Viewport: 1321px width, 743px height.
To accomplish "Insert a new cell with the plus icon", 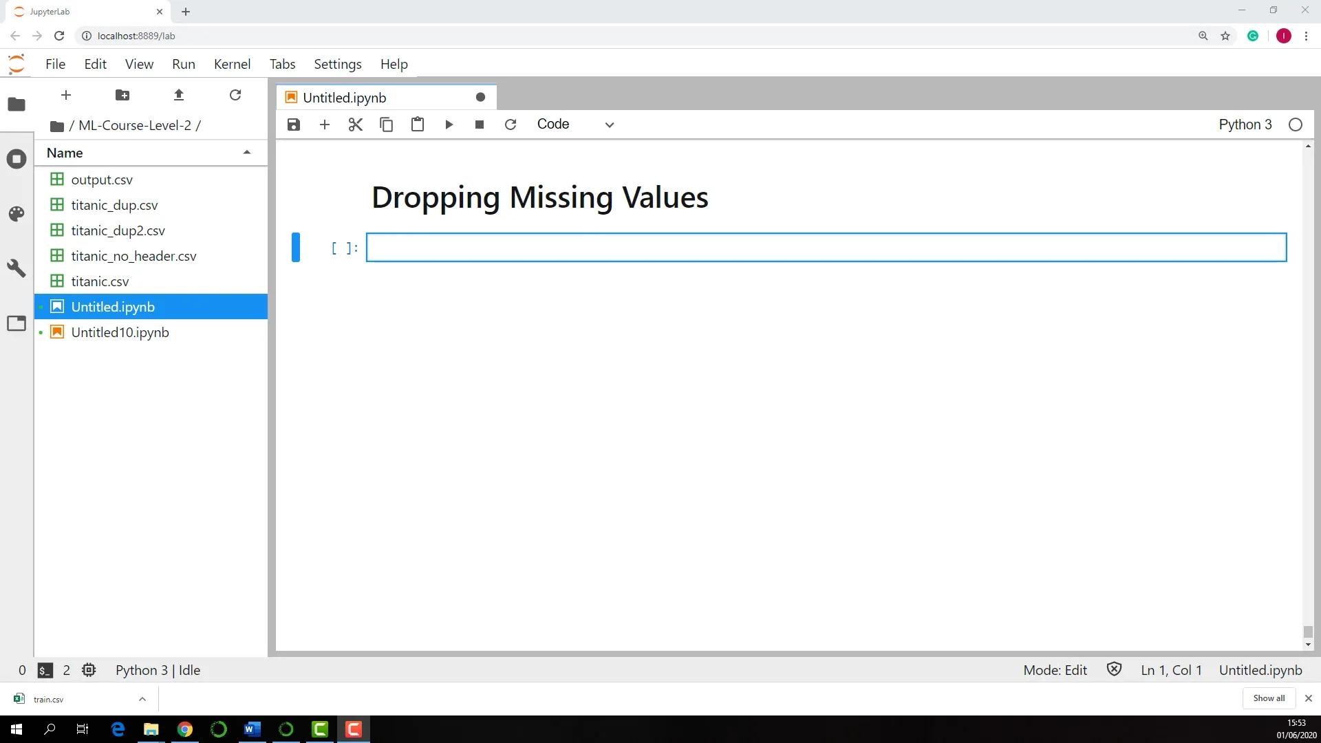I will click(324, 125).
